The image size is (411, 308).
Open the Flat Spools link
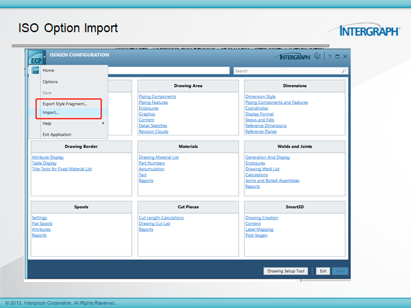42,223
